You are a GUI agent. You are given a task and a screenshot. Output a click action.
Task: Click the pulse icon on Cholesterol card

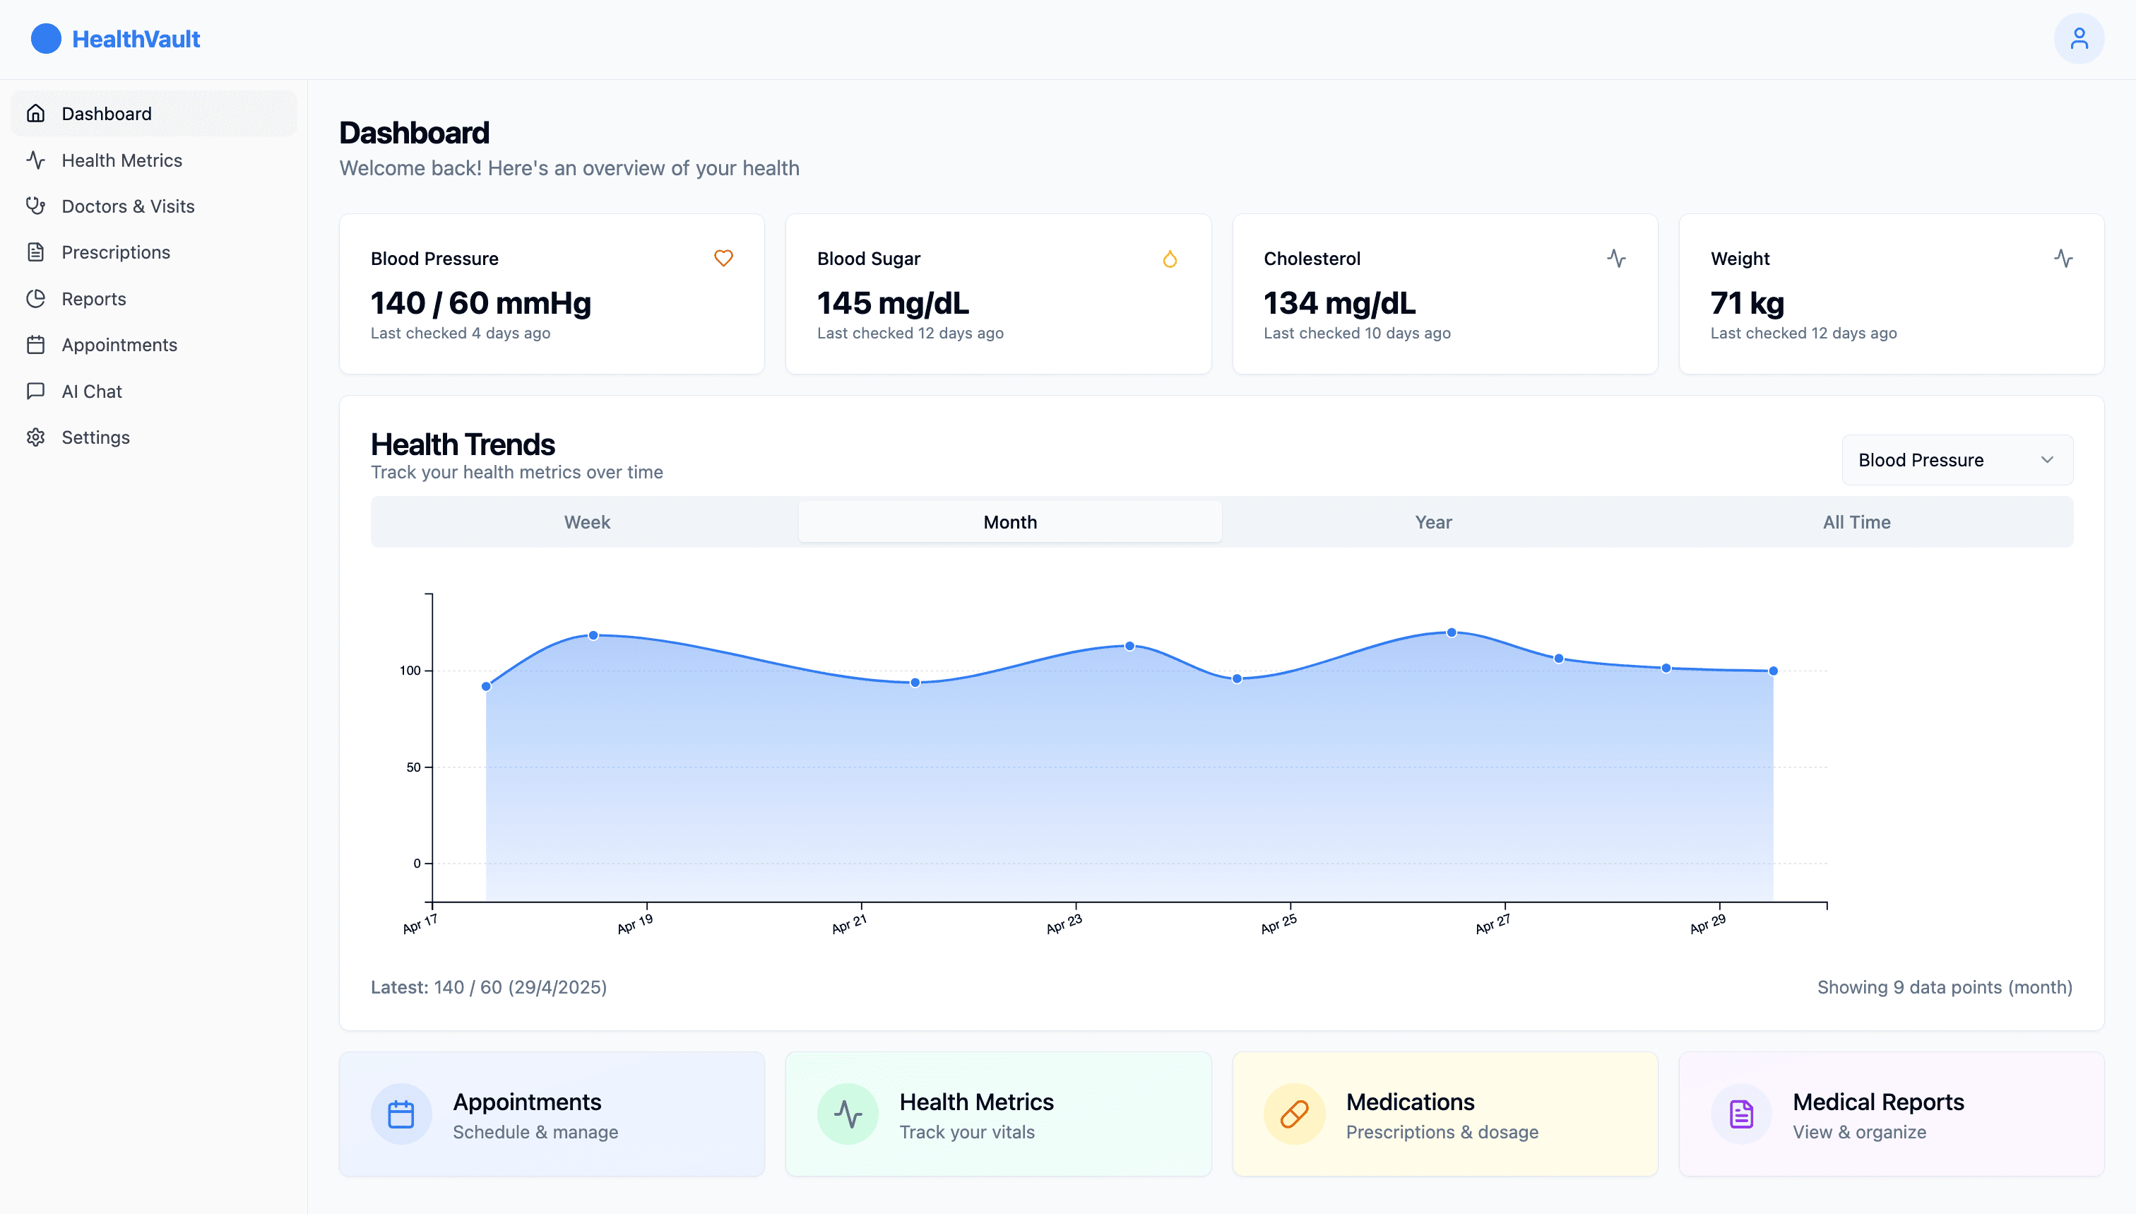coord(1616,259)
